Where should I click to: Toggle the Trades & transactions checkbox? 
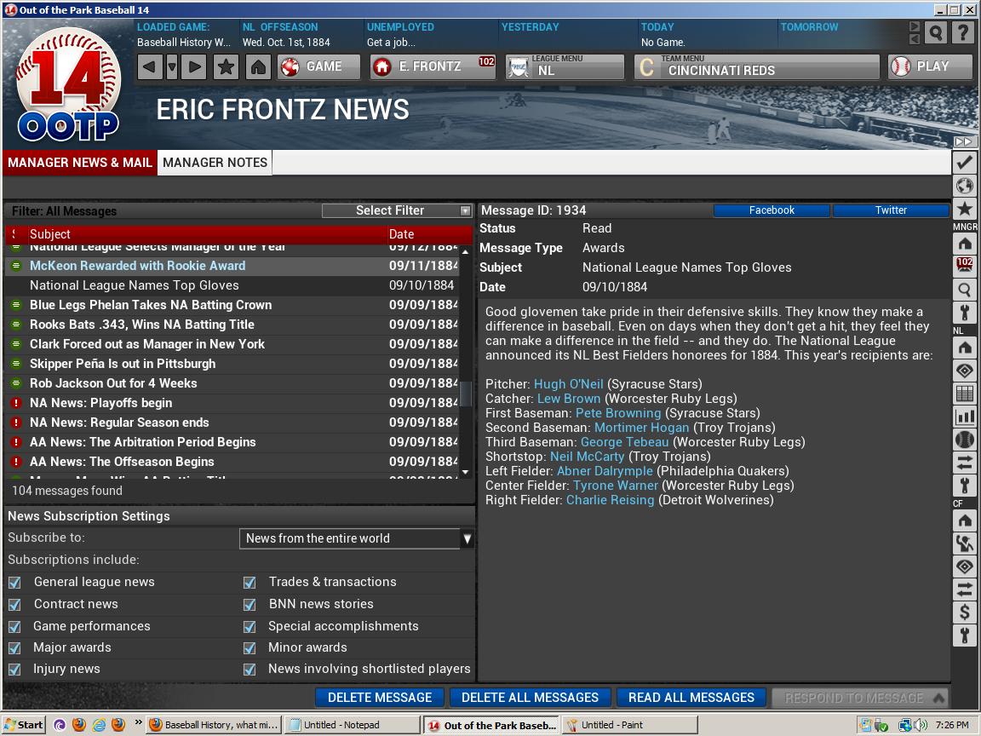click(x=250, y=583)
